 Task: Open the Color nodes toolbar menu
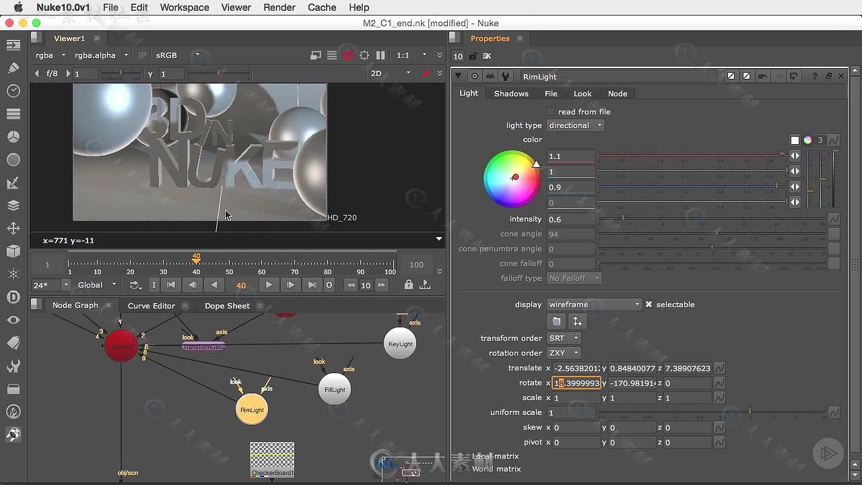13,137
